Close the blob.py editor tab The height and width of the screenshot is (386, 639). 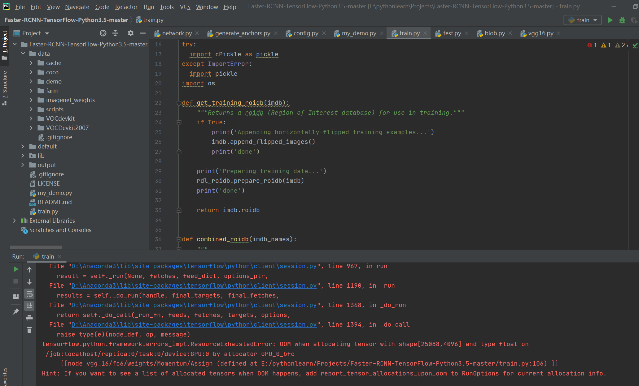(510, 33)
